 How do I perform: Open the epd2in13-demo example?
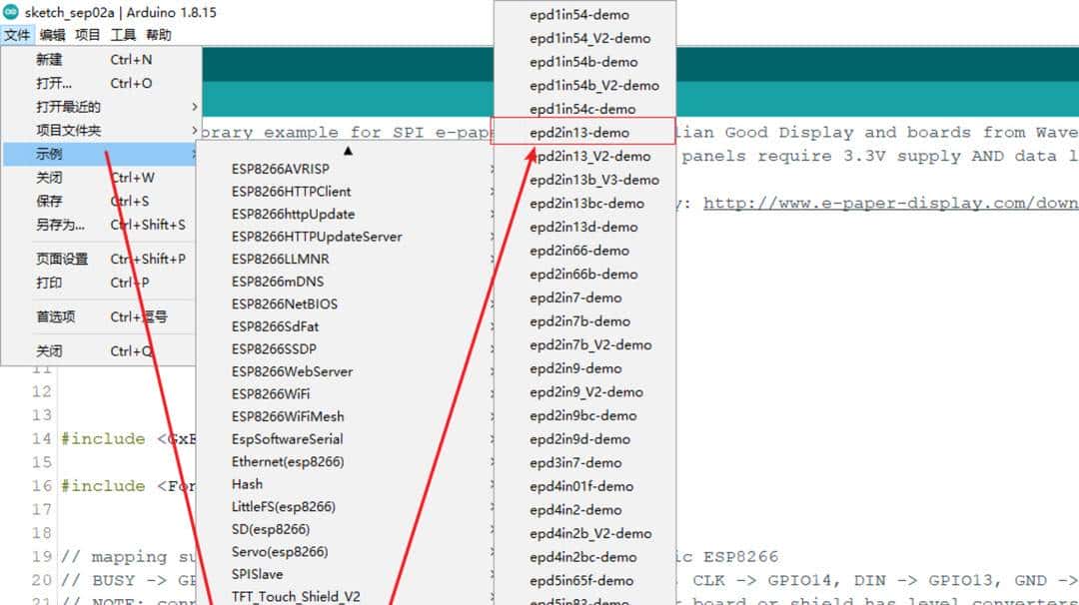(579, 133)
